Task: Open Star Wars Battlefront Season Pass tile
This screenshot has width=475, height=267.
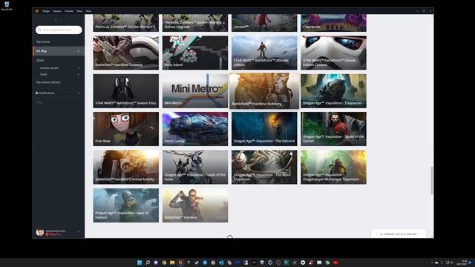Action: click(125, 90)
